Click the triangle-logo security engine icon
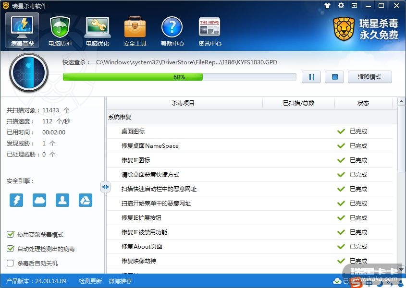The image size is (406, 288). 86,200
